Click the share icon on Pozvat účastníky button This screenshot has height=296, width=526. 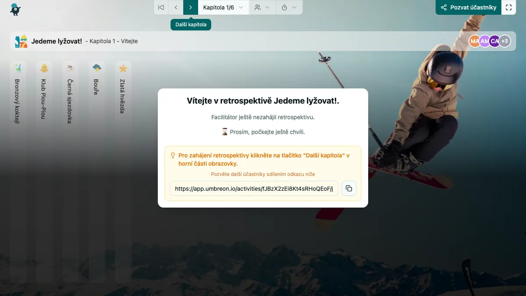click(x=444, y=7)
